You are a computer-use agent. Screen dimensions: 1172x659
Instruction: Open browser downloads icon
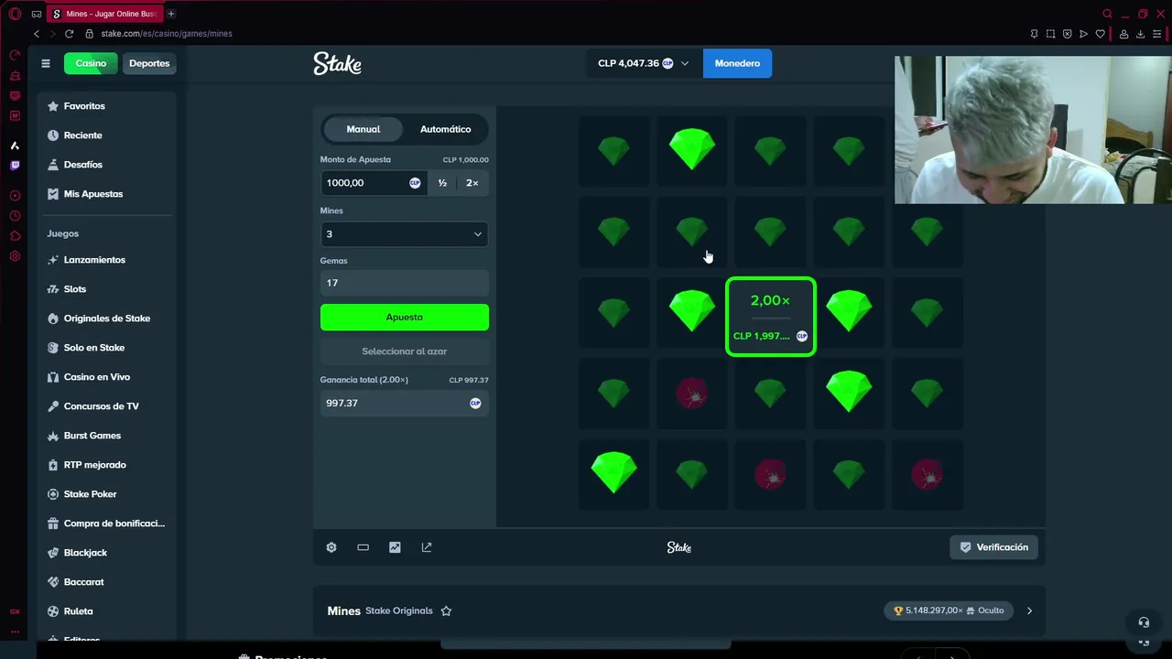[1141, 34]
